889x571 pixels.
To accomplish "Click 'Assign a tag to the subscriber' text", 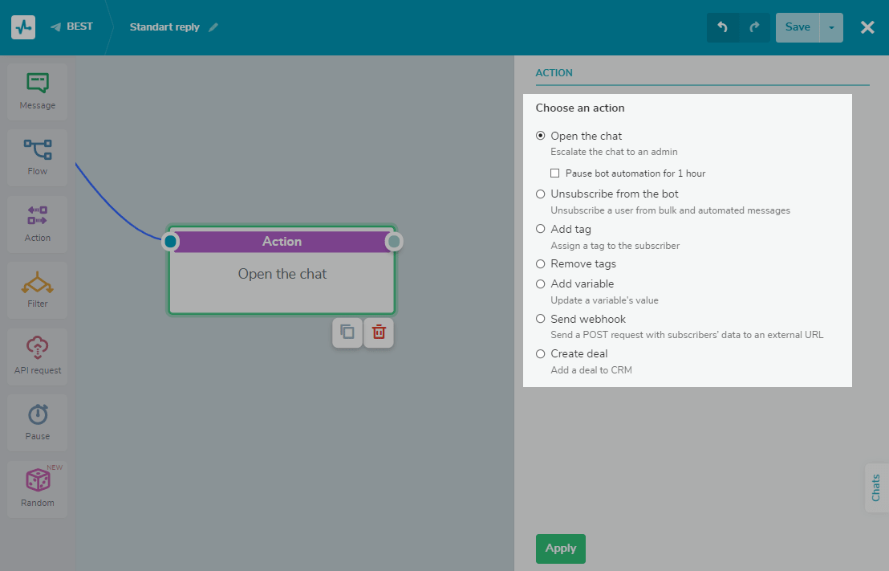I will [615, 246].
